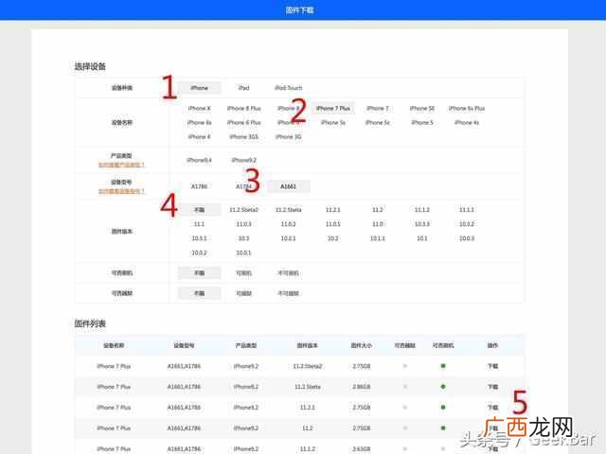The image size is (606, 454).
Task: Select unlimited option in jailbreak row
Action: click(200, 293)
